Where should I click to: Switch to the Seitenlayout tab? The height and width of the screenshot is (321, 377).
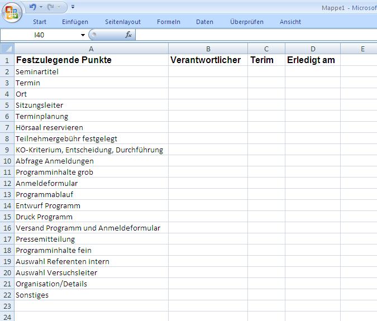pyautogui.click(x=123, y=22)
